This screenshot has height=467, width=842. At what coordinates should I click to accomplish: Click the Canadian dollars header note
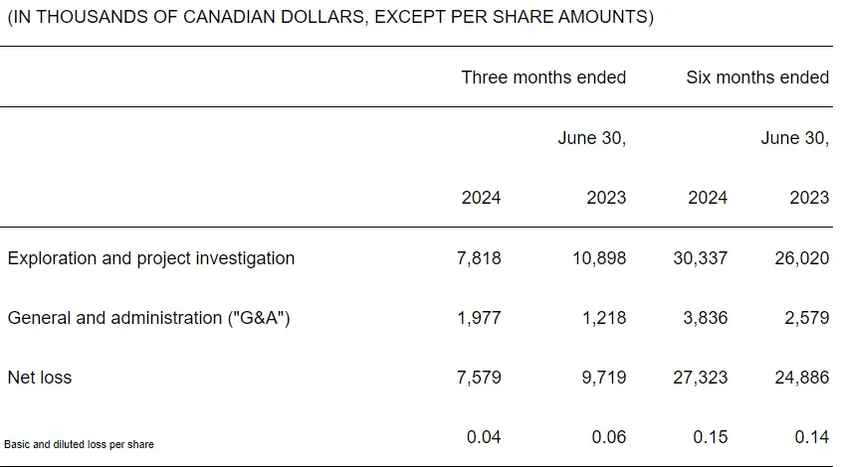pos(329,19)
